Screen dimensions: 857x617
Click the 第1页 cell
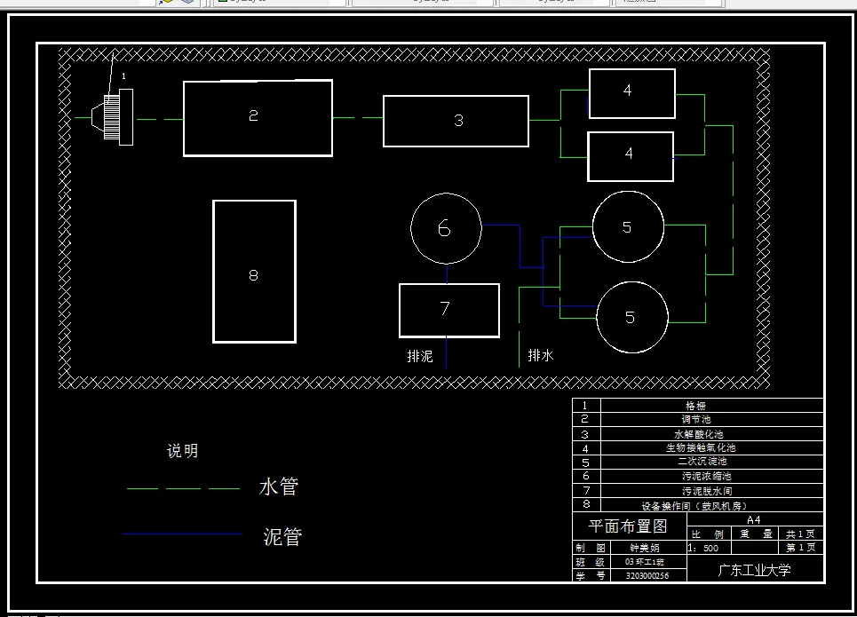click(x=800, y=547)
